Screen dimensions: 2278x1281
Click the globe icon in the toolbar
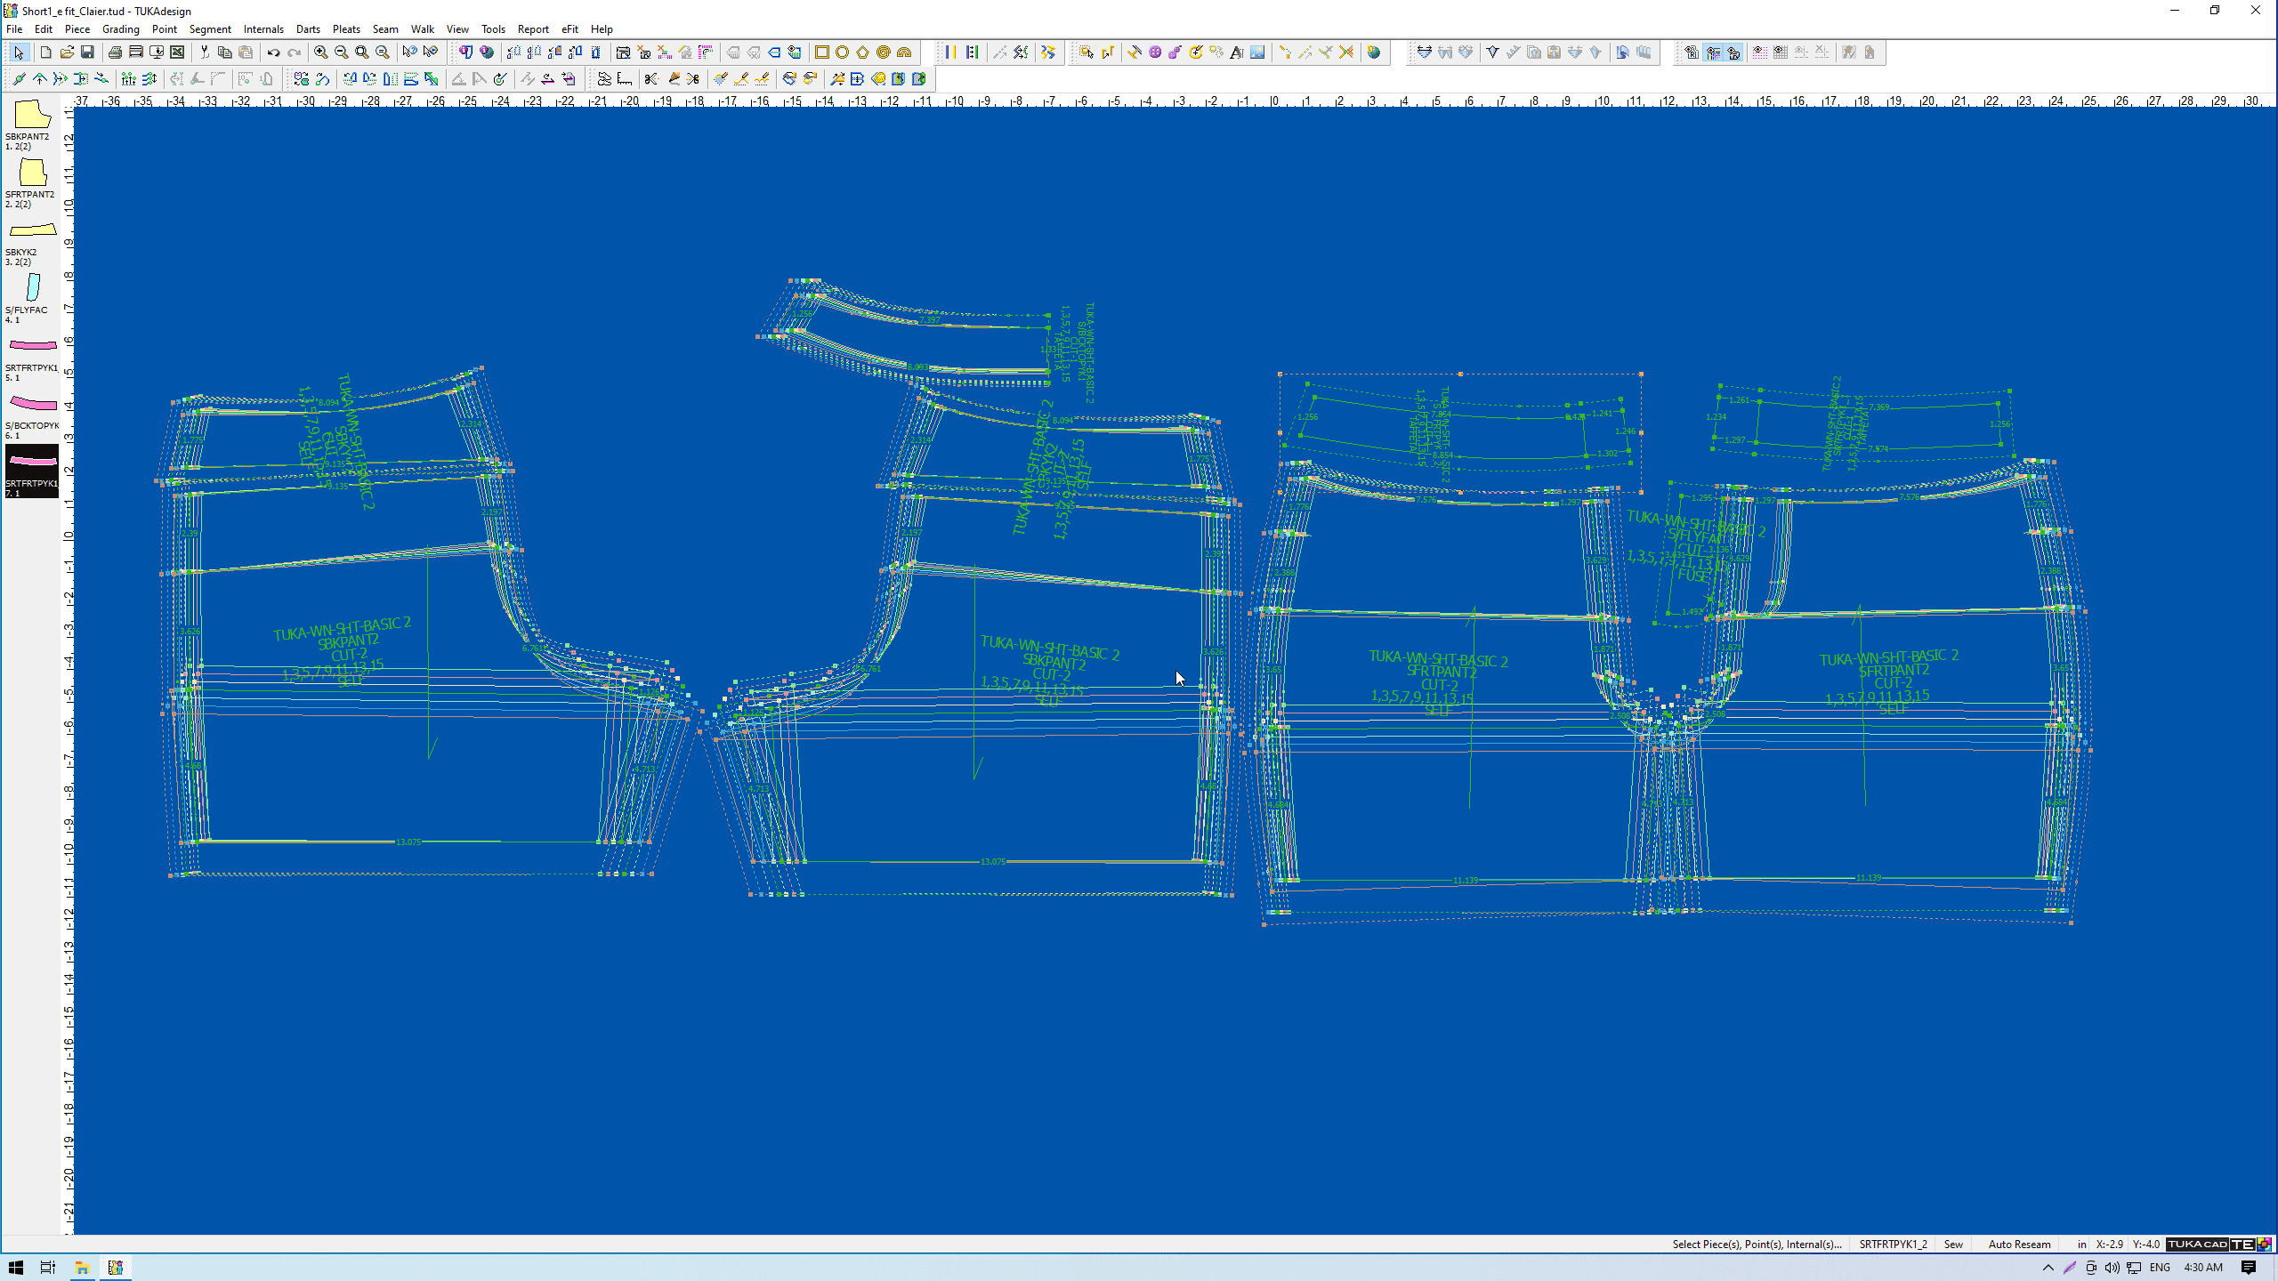click(1374, 52)
